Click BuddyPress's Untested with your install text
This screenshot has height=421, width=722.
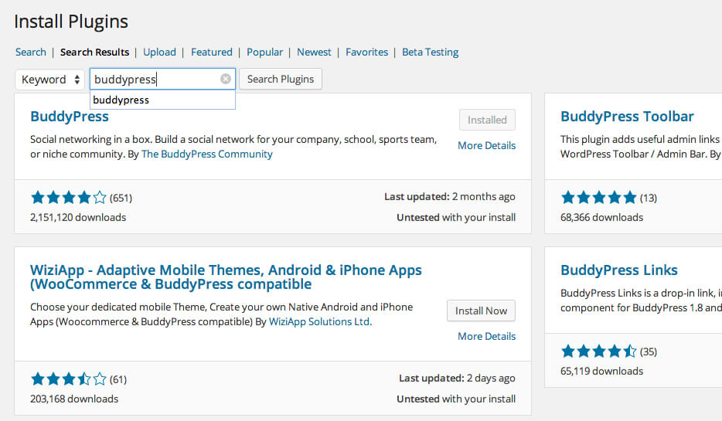pyautogui.click(x=456, y=217)
